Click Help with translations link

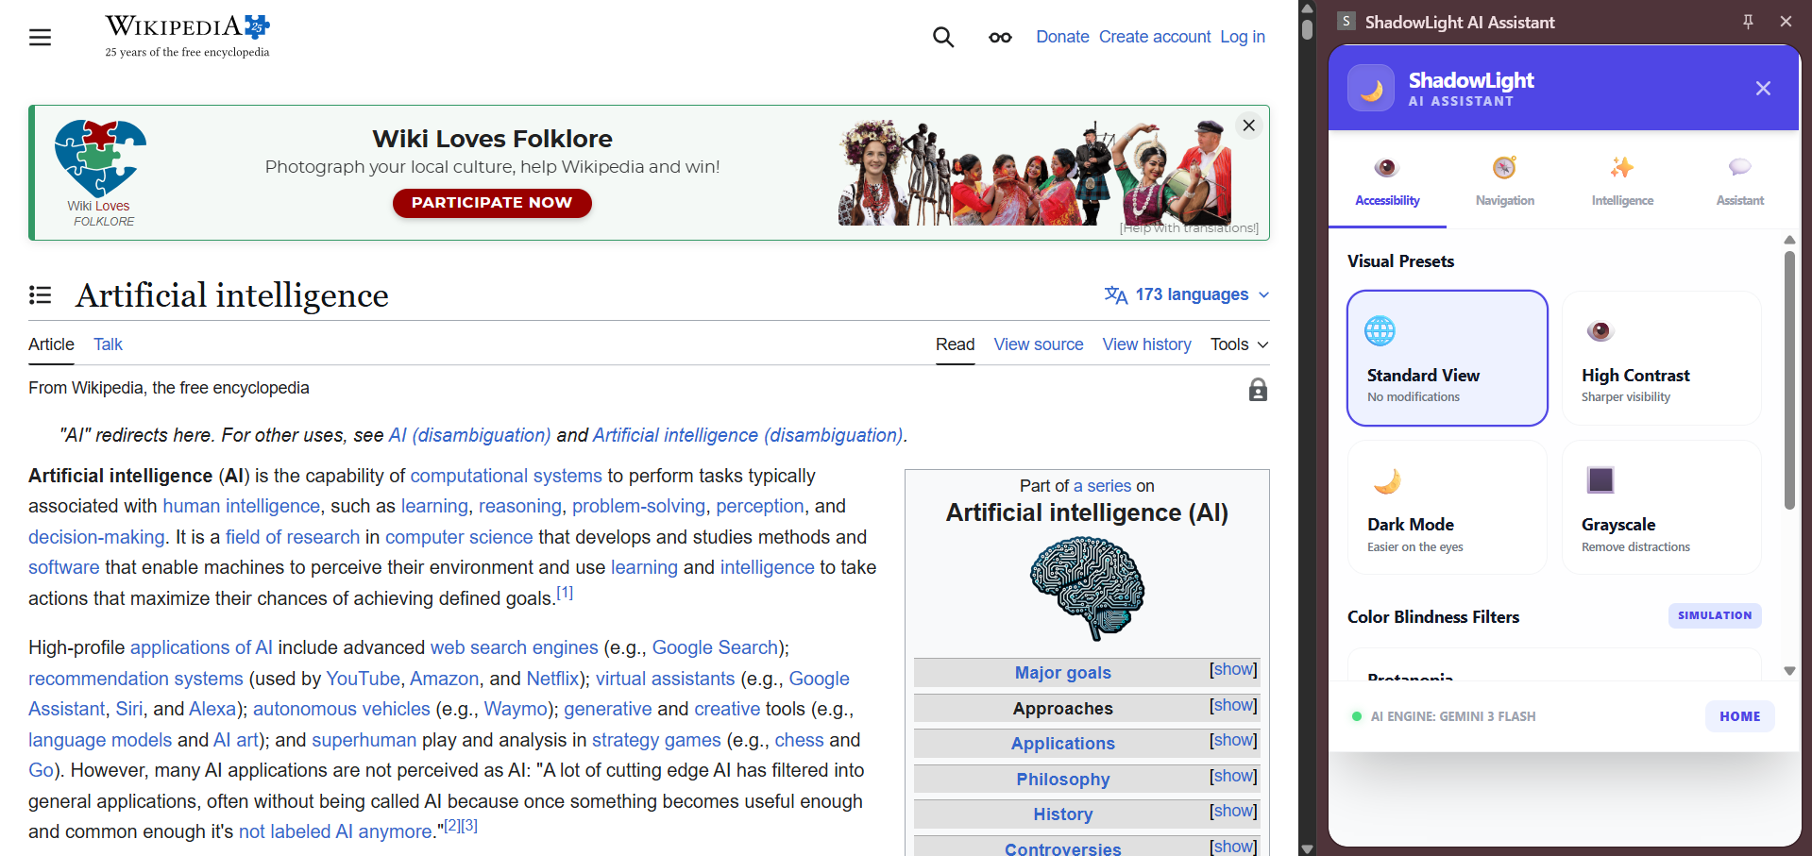[1189, 228]
